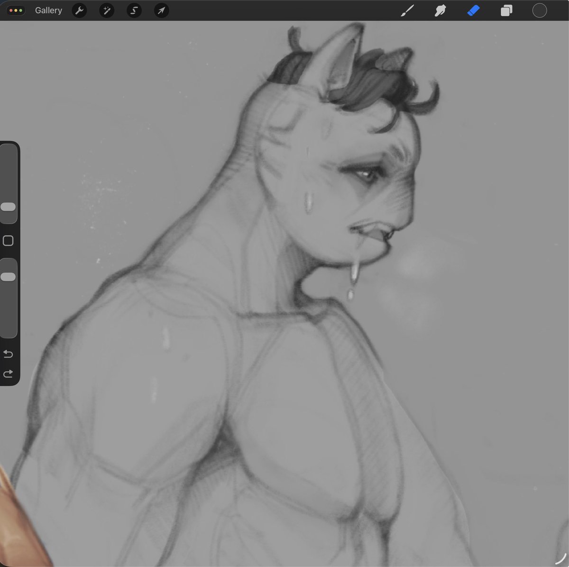Undo the last stroke
Image resolution: width=569 pixels, height=567 pixels.
coord(8,354)
